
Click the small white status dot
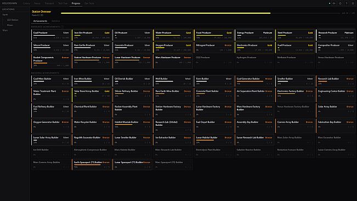330,3
